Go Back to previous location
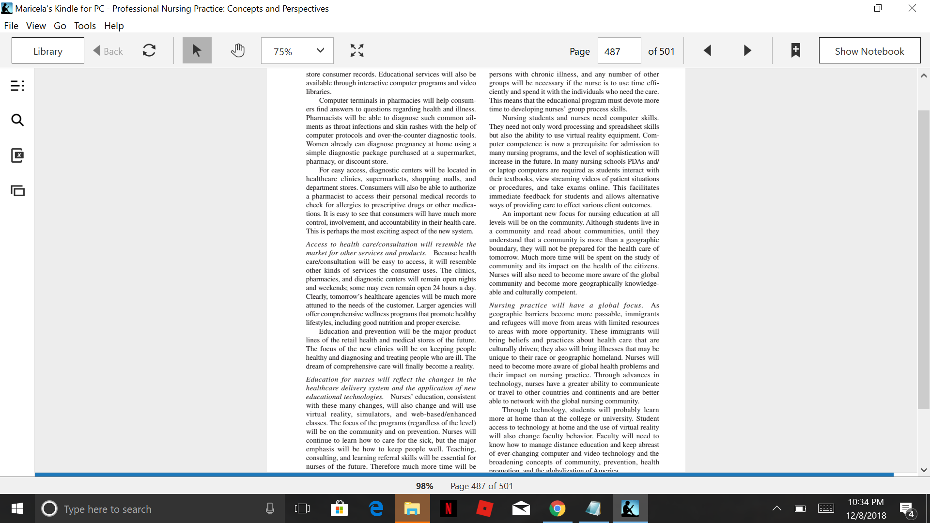 pyautogui.click(x=108, y=51)
